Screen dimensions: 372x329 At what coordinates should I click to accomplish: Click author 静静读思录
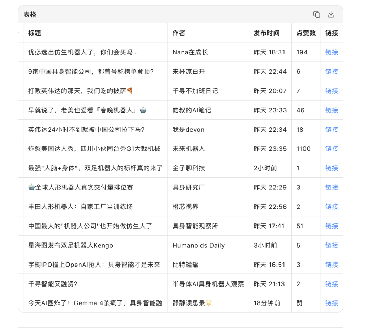pos(192,303)
